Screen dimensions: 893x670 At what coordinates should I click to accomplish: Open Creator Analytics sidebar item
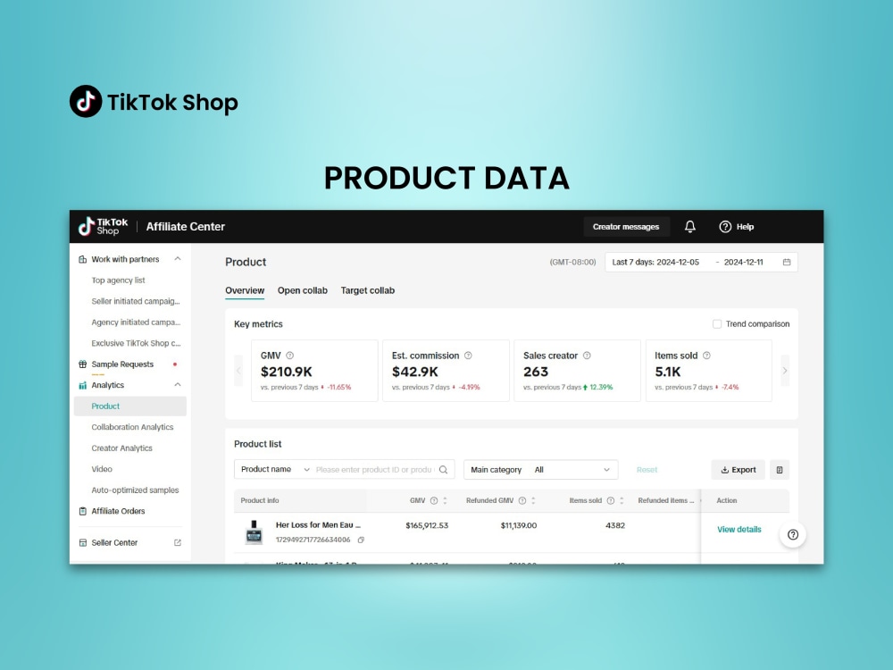[121, 448]
